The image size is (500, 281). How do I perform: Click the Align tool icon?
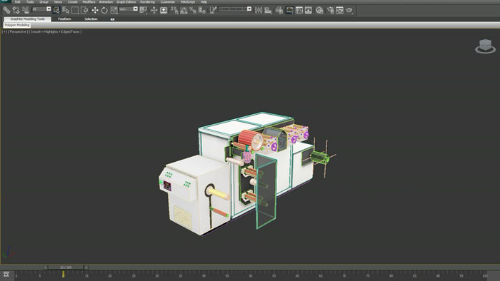point(268,11)
